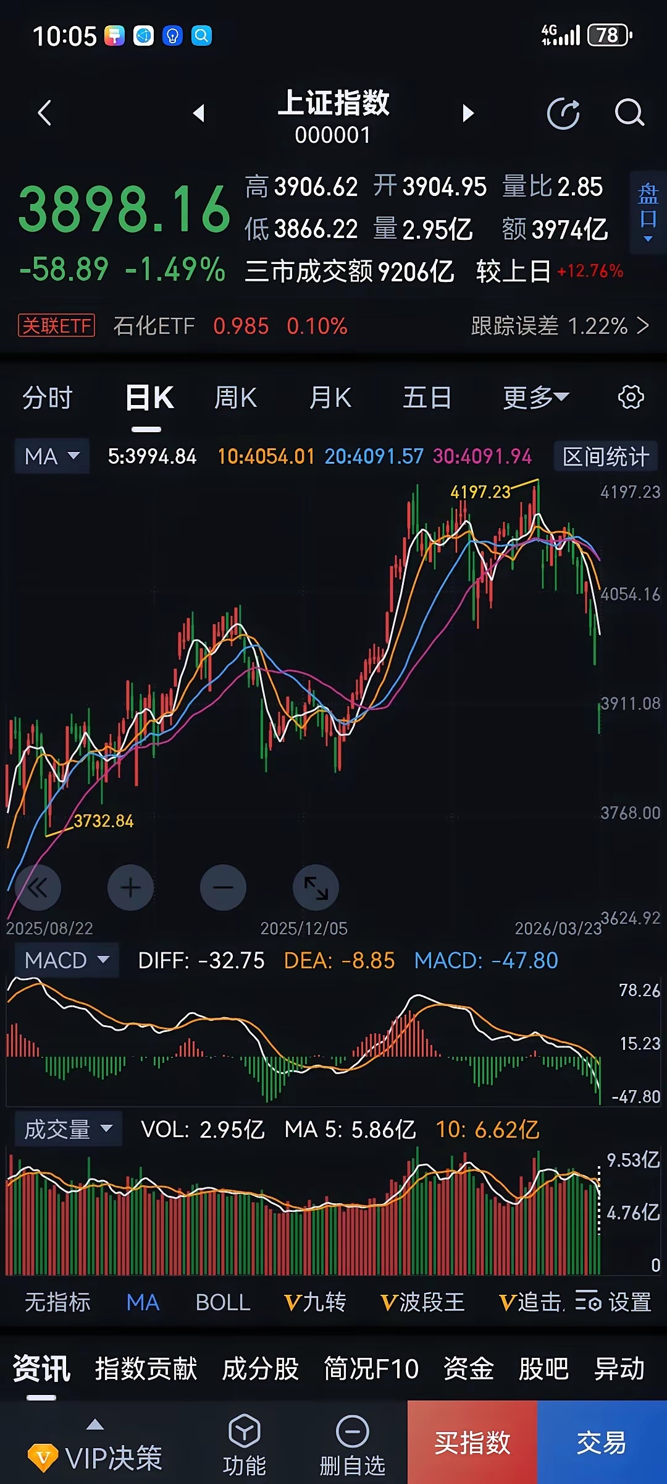Screen dimensions: 667x1484
Task: Jump chart back with double-arrow button
Action: 38,888
